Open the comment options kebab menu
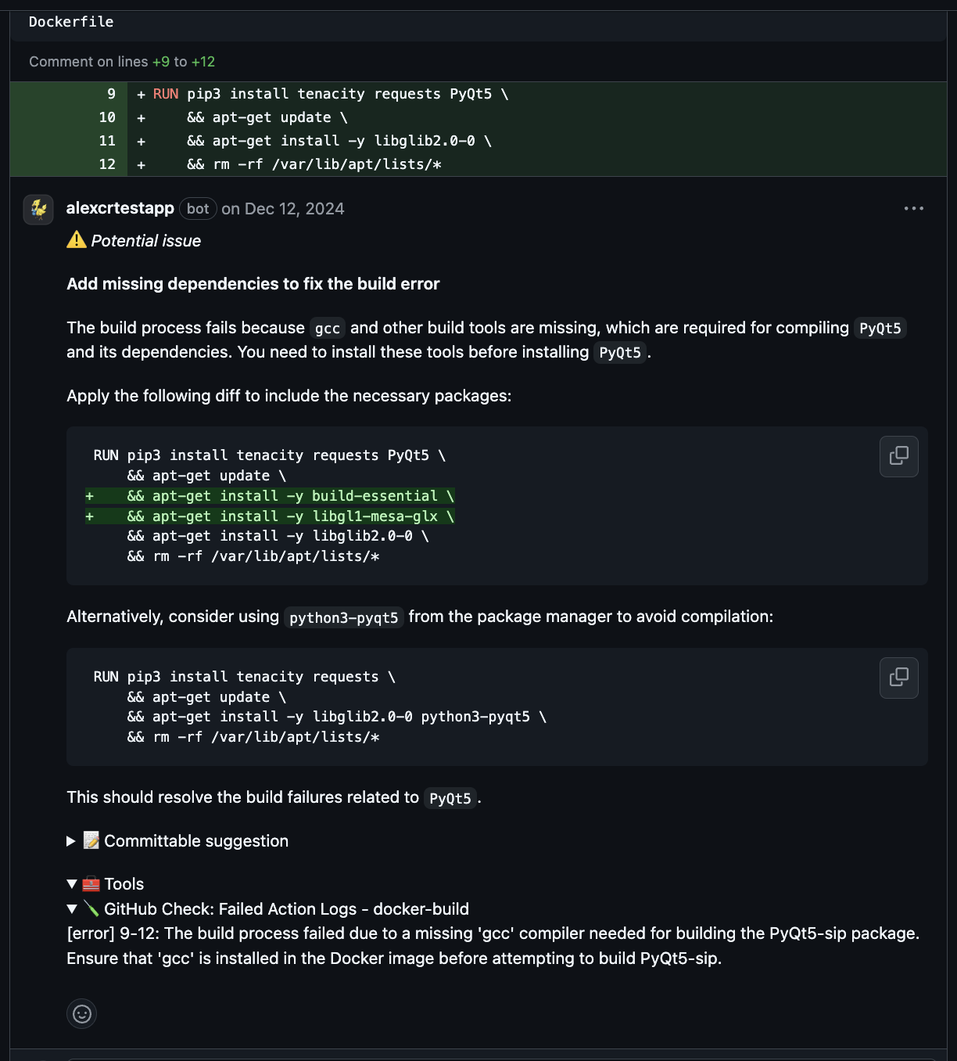 point(913,208)
